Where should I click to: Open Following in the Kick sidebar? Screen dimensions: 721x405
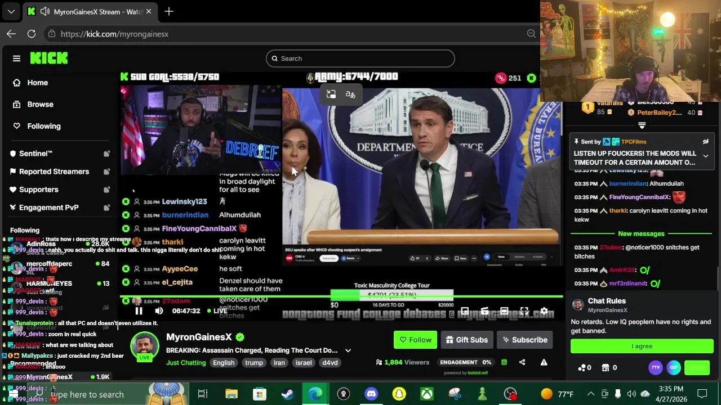click(43, 126)
